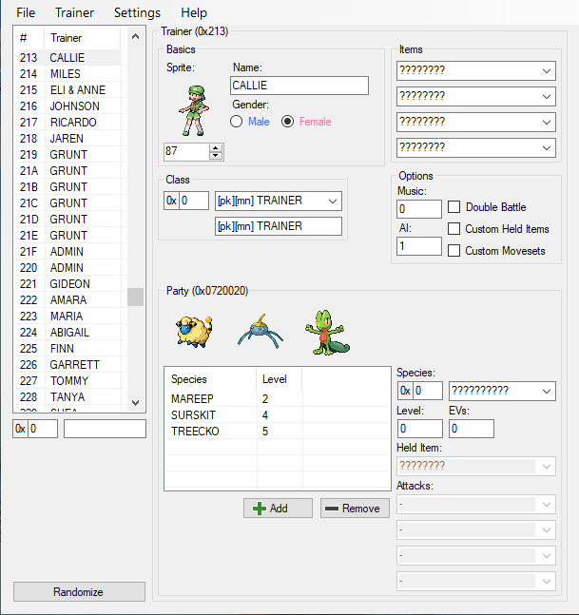The image size is (579, 615).
Task: Select trainer 225 FINN
Action: pos(69,348)
